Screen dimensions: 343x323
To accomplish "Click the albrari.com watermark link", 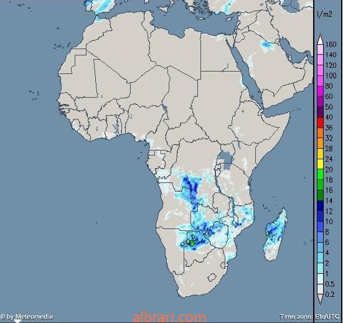I will [169, 317].
